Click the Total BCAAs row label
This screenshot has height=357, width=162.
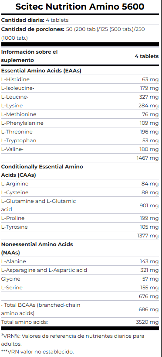[x=40, y=309]
